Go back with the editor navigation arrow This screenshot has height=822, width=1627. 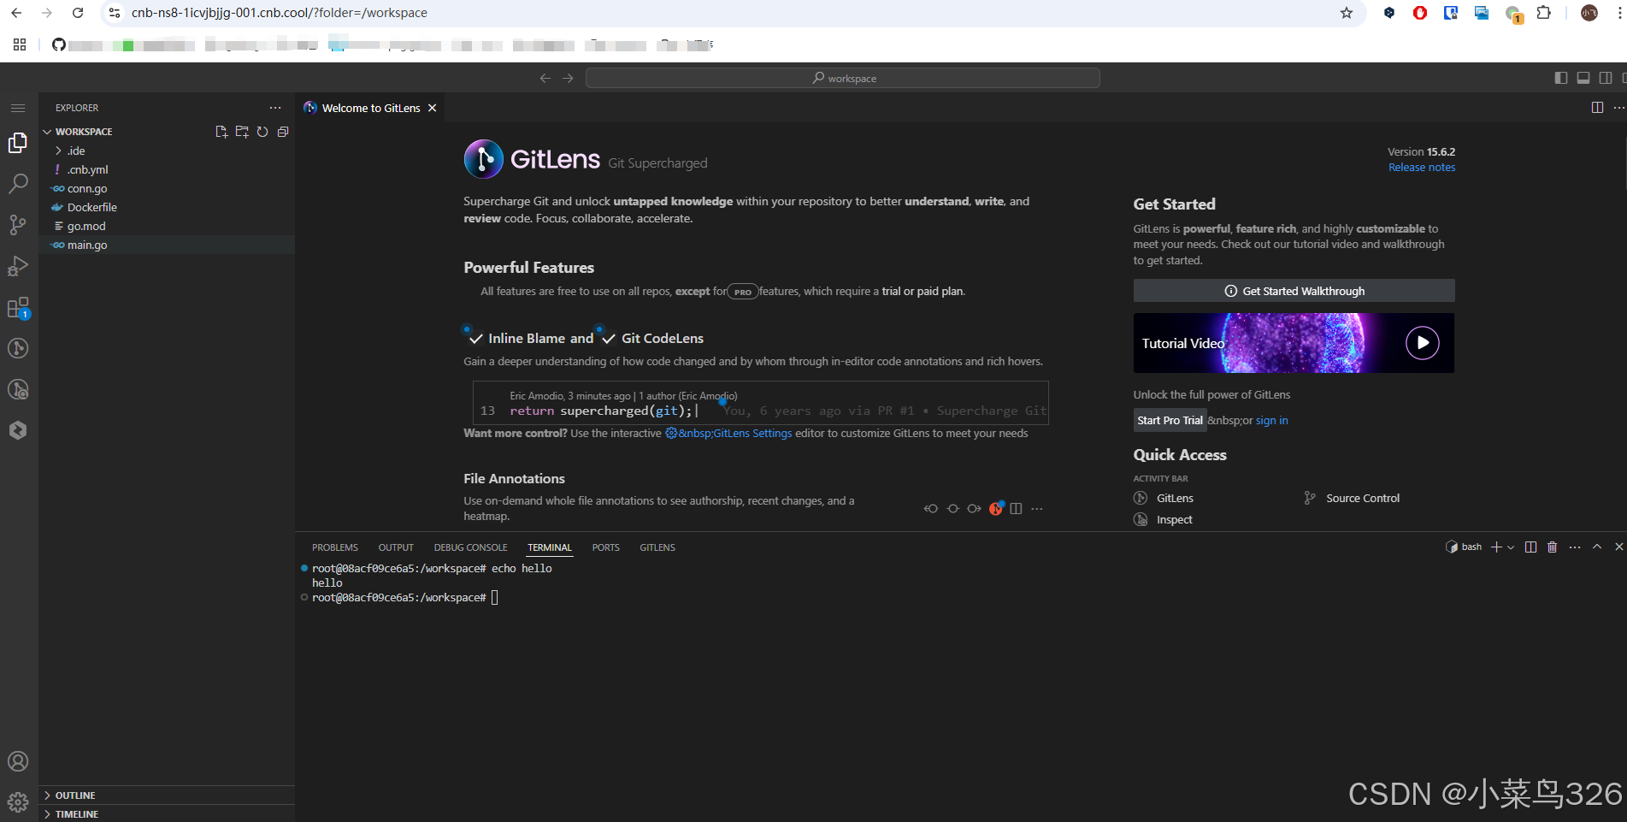point(545,78)
